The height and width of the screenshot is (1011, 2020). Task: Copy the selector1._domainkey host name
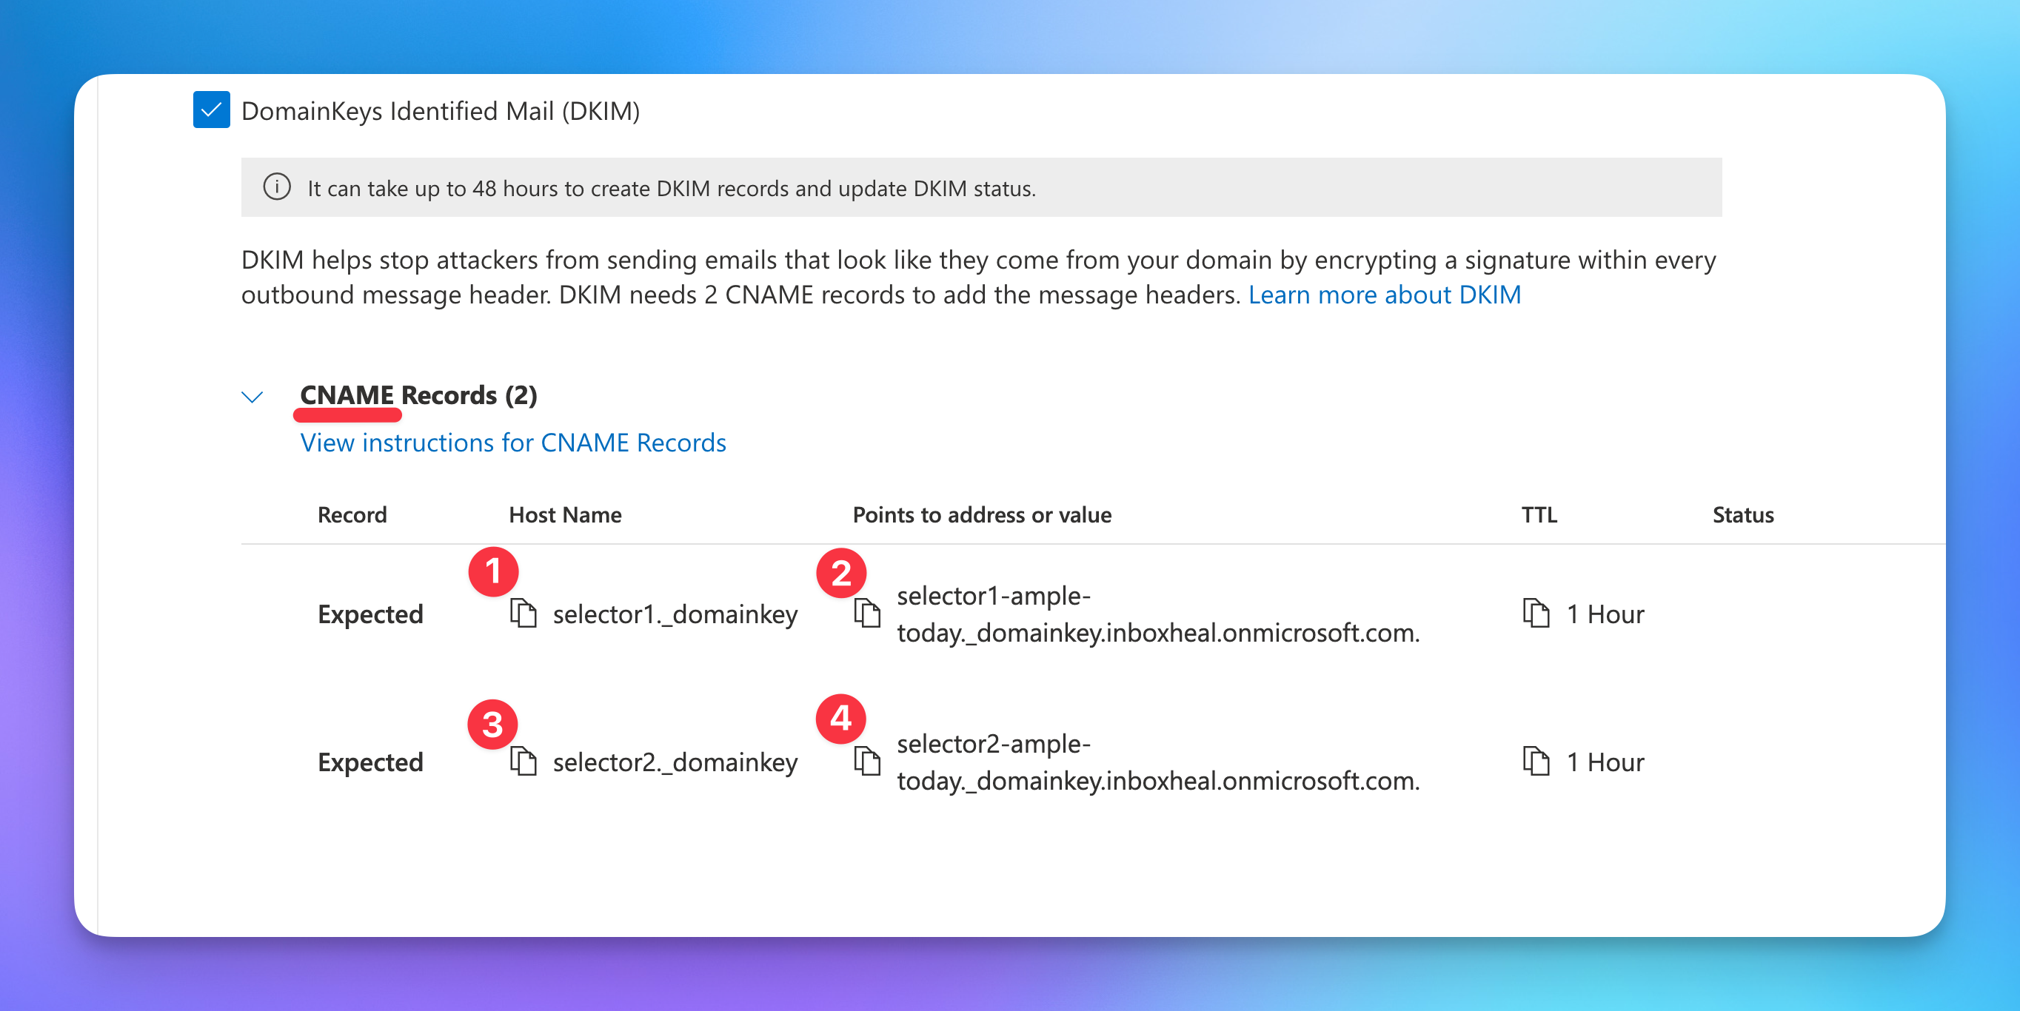523,614
